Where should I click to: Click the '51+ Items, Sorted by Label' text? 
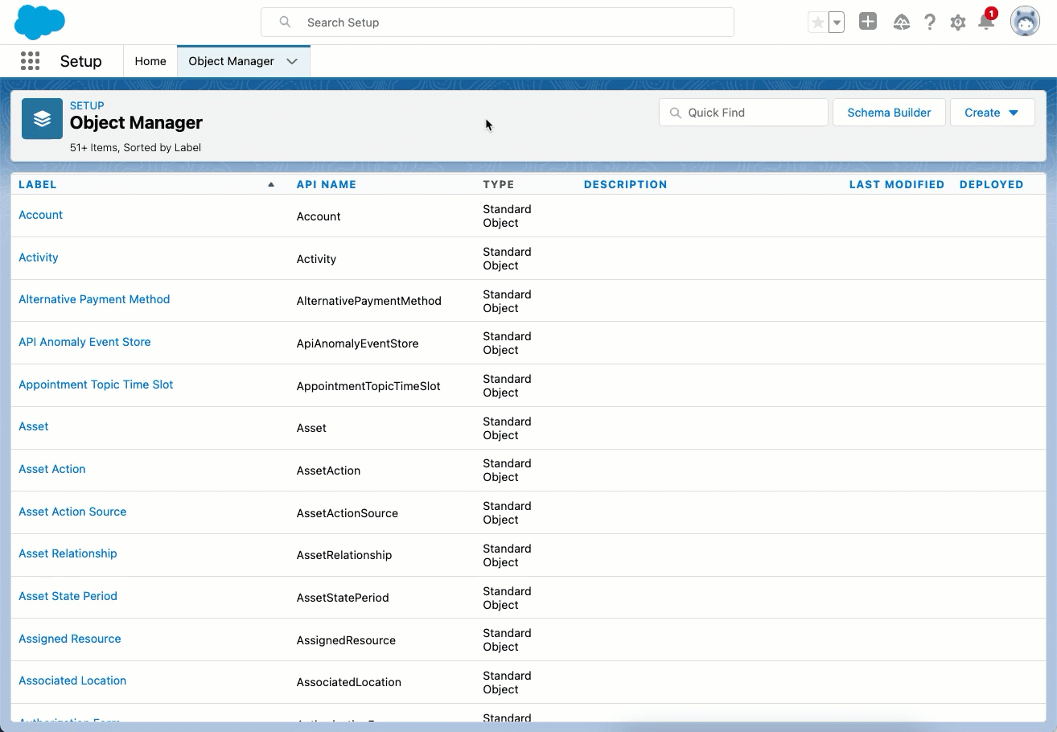tap(135, 148)
